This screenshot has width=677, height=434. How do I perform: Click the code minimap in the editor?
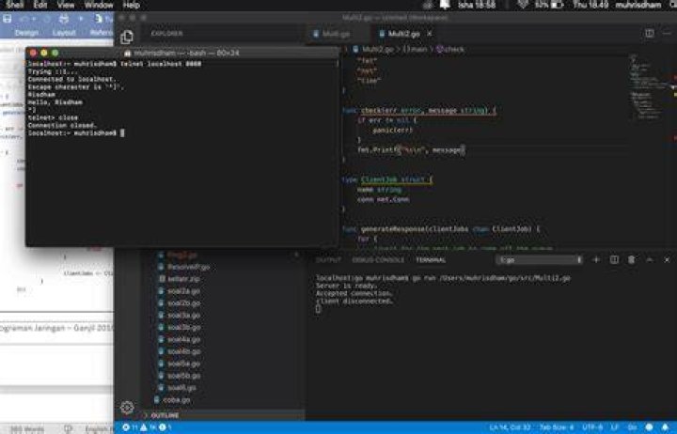(x=648, y=86)
